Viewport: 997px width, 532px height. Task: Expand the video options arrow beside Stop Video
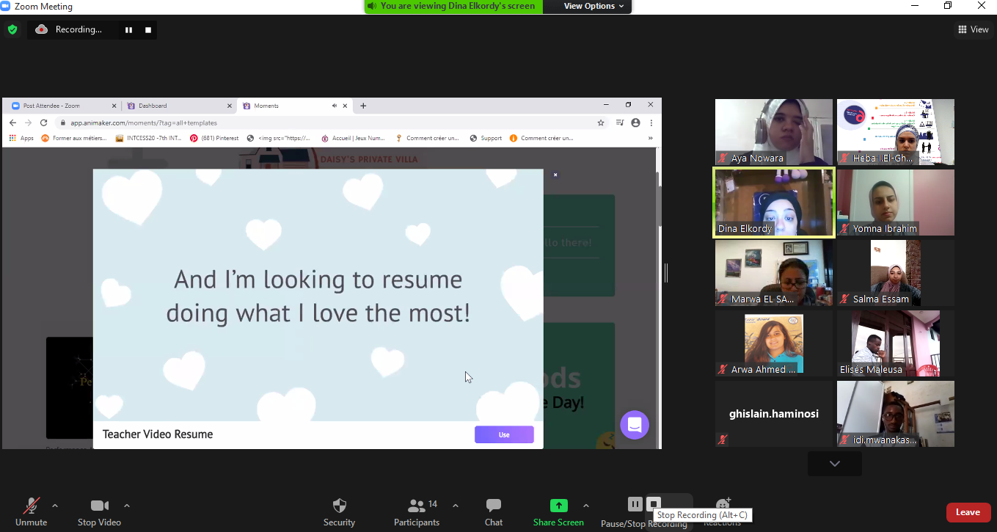point(127,506)
